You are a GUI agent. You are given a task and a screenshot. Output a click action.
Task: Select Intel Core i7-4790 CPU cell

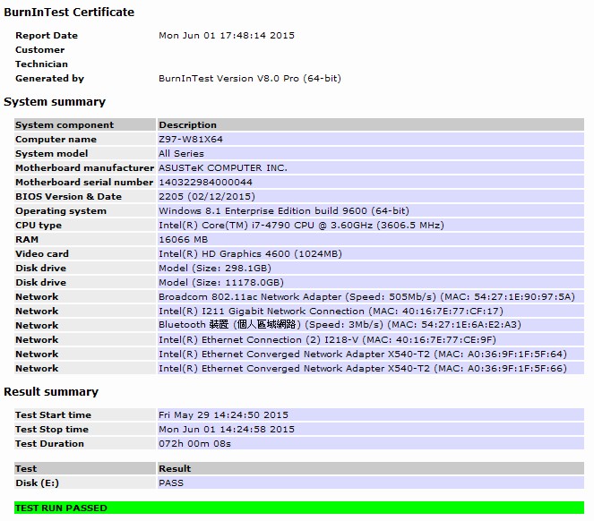(371, 226)
